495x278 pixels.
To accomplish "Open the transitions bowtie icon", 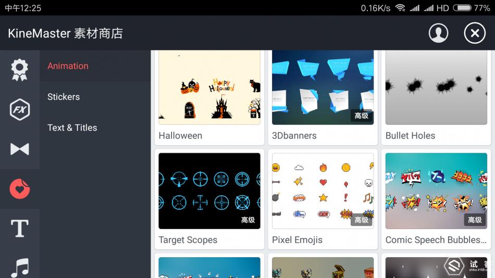I will tap(20, 149).
